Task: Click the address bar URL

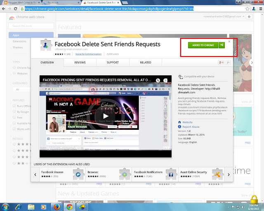Action: (109, 9)
